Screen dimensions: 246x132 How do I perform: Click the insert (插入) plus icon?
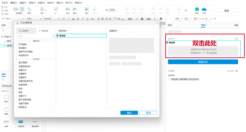42,9
